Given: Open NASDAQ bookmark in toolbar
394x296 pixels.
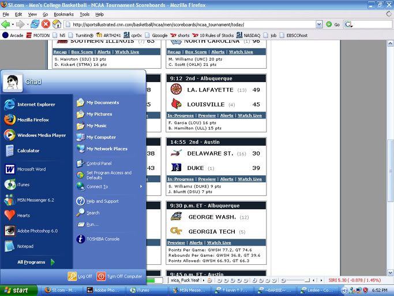Looking at the screenshot, I should click(248, 35).
